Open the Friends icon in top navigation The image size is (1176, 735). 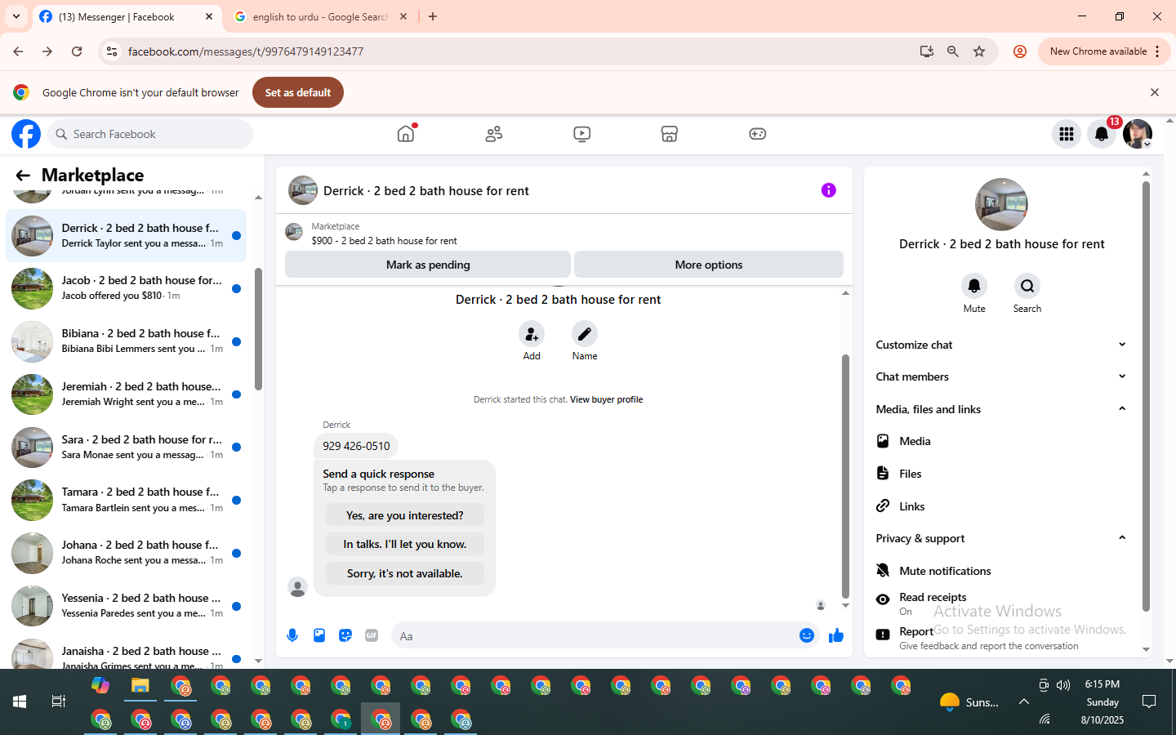tap(494, 134)
